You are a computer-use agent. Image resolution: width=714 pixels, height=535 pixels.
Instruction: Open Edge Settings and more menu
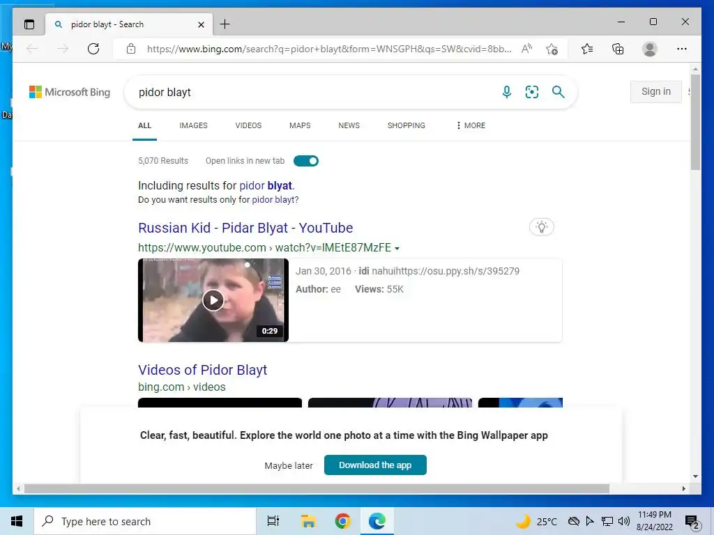coord(682,49)
